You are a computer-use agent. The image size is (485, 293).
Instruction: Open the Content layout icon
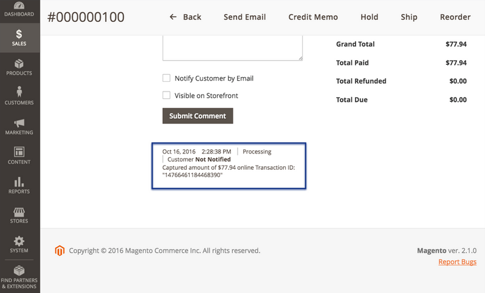19,152
